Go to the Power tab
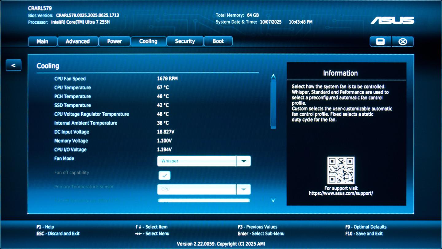Viewport: 442px width, 249px height. (x=114, y=41)
